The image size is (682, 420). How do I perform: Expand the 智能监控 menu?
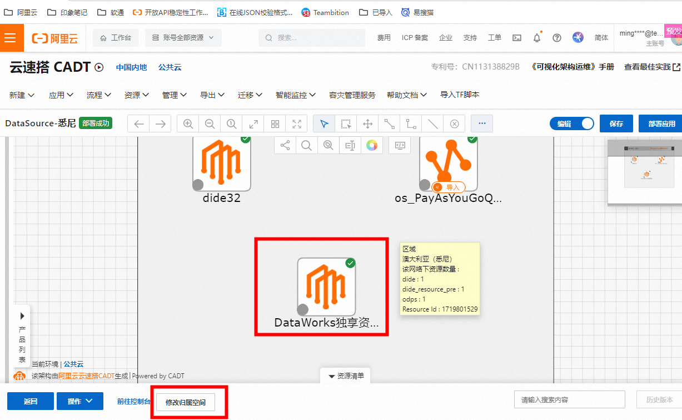[x=296, y=95]
